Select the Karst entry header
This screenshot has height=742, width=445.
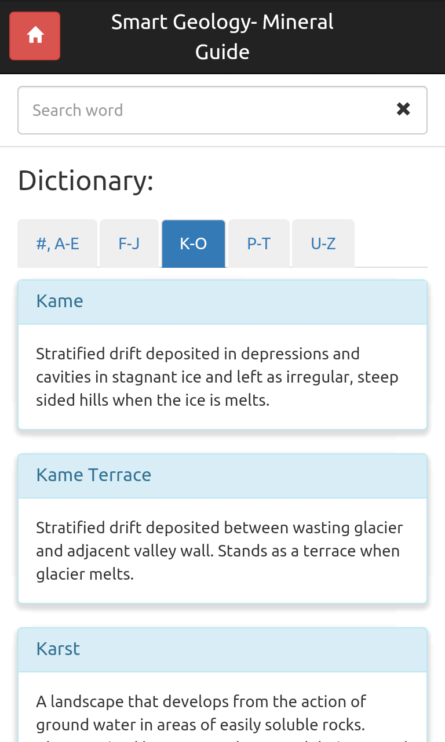point(222,650)
